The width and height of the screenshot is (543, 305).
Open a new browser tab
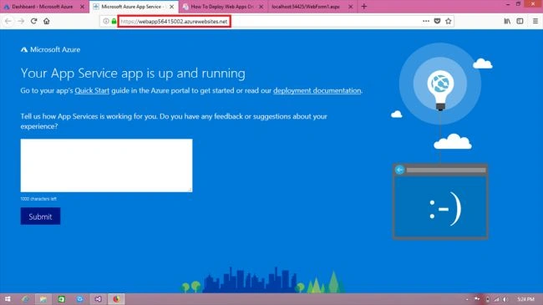pyautogui.click(x=363, y=6)
